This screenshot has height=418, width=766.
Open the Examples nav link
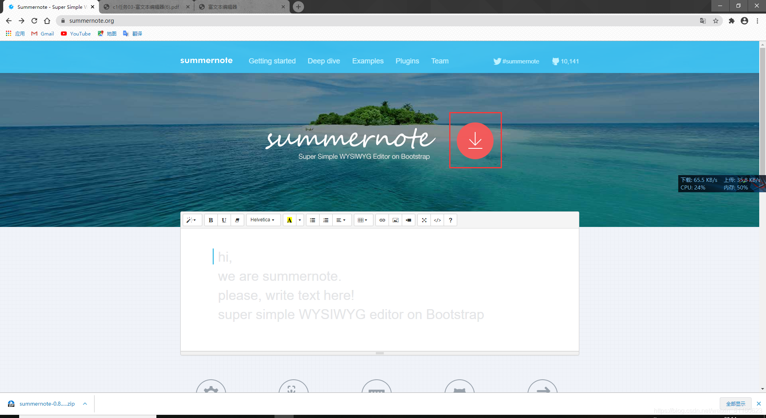(367, 61)
